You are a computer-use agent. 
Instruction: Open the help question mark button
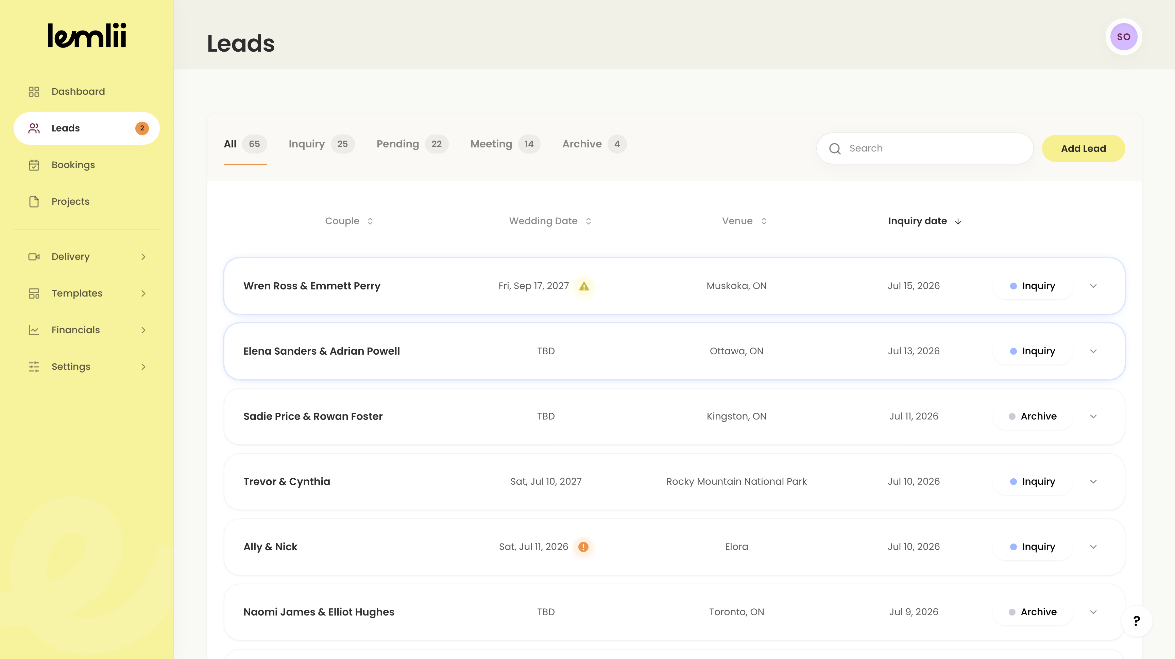tap(1137, 621)
